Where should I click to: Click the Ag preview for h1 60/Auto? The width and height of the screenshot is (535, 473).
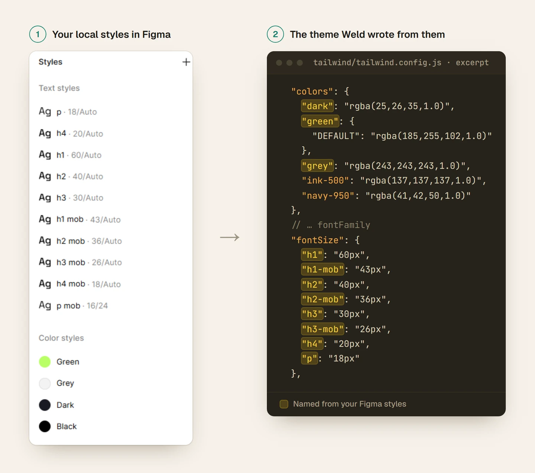(x=45, y=155)
